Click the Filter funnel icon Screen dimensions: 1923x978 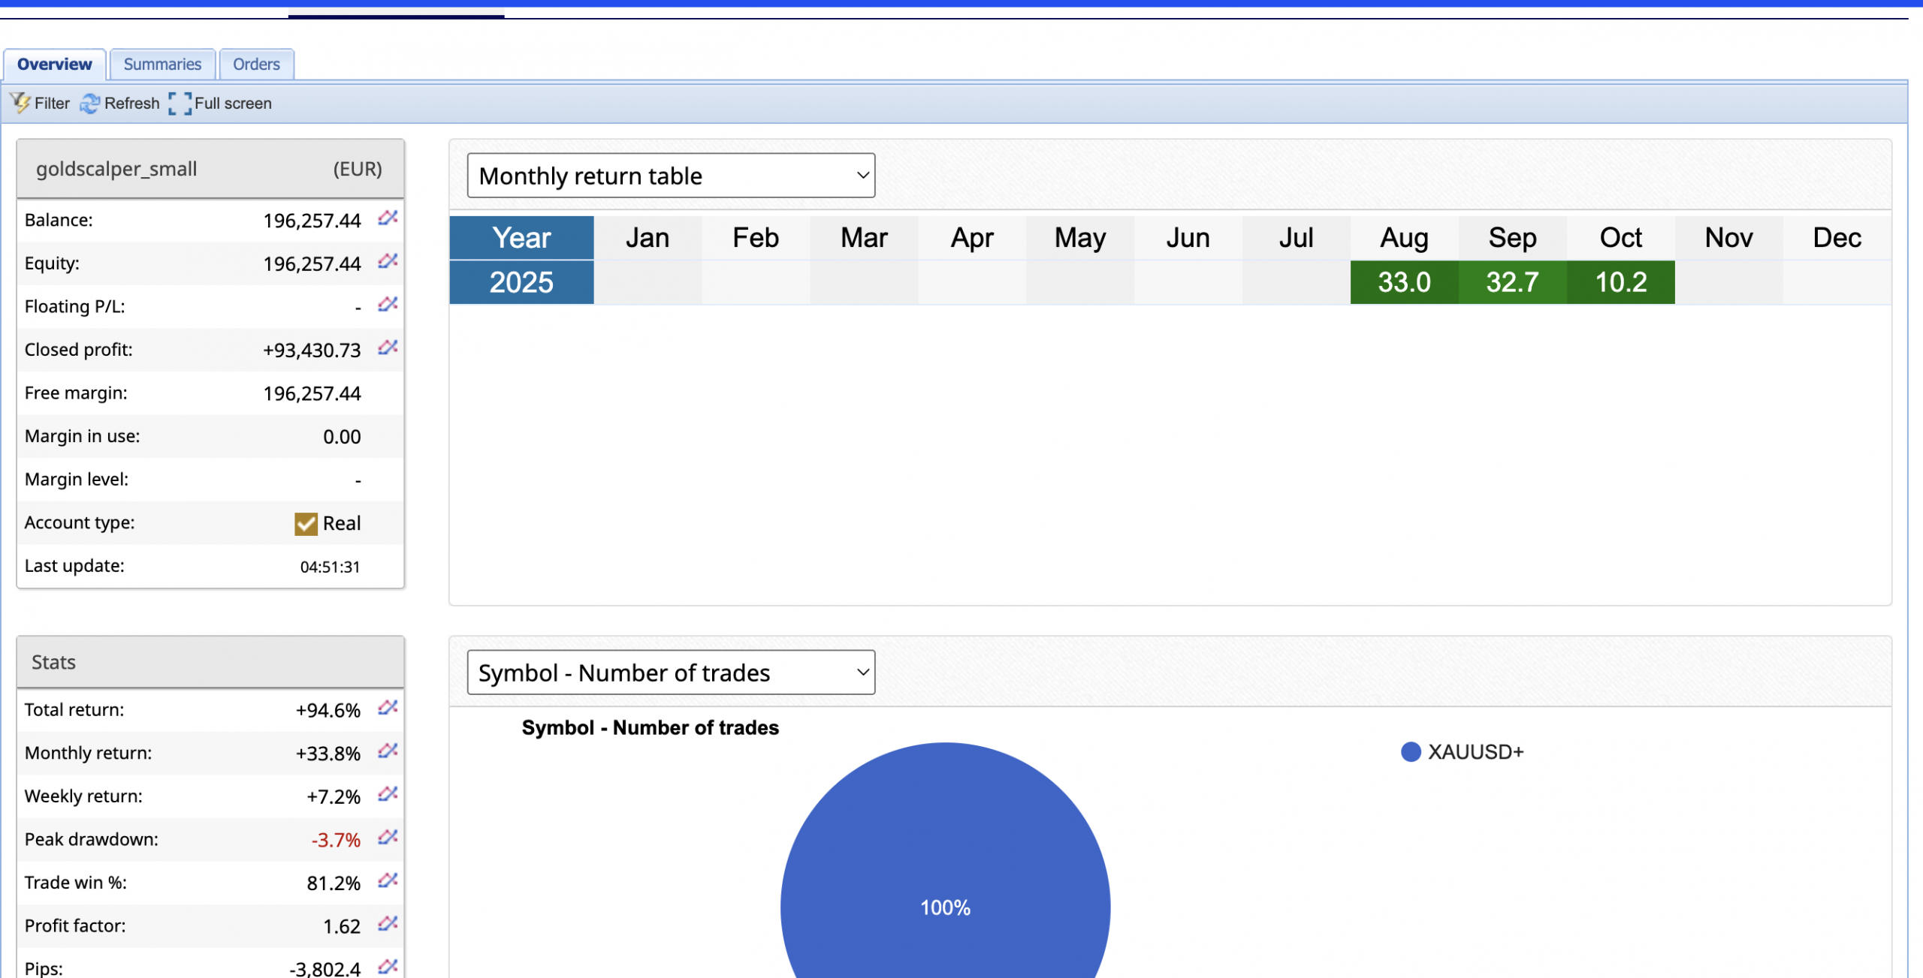click(20, 103)
